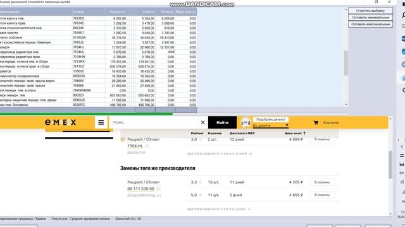Click status text Масштаб (%): 90

[128, 219]
